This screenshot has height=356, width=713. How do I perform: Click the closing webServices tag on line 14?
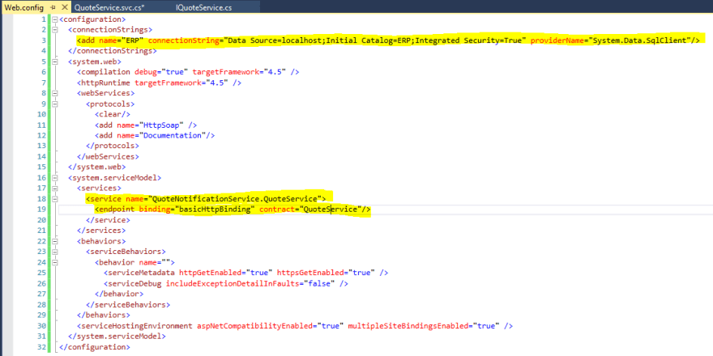(108, 156)
